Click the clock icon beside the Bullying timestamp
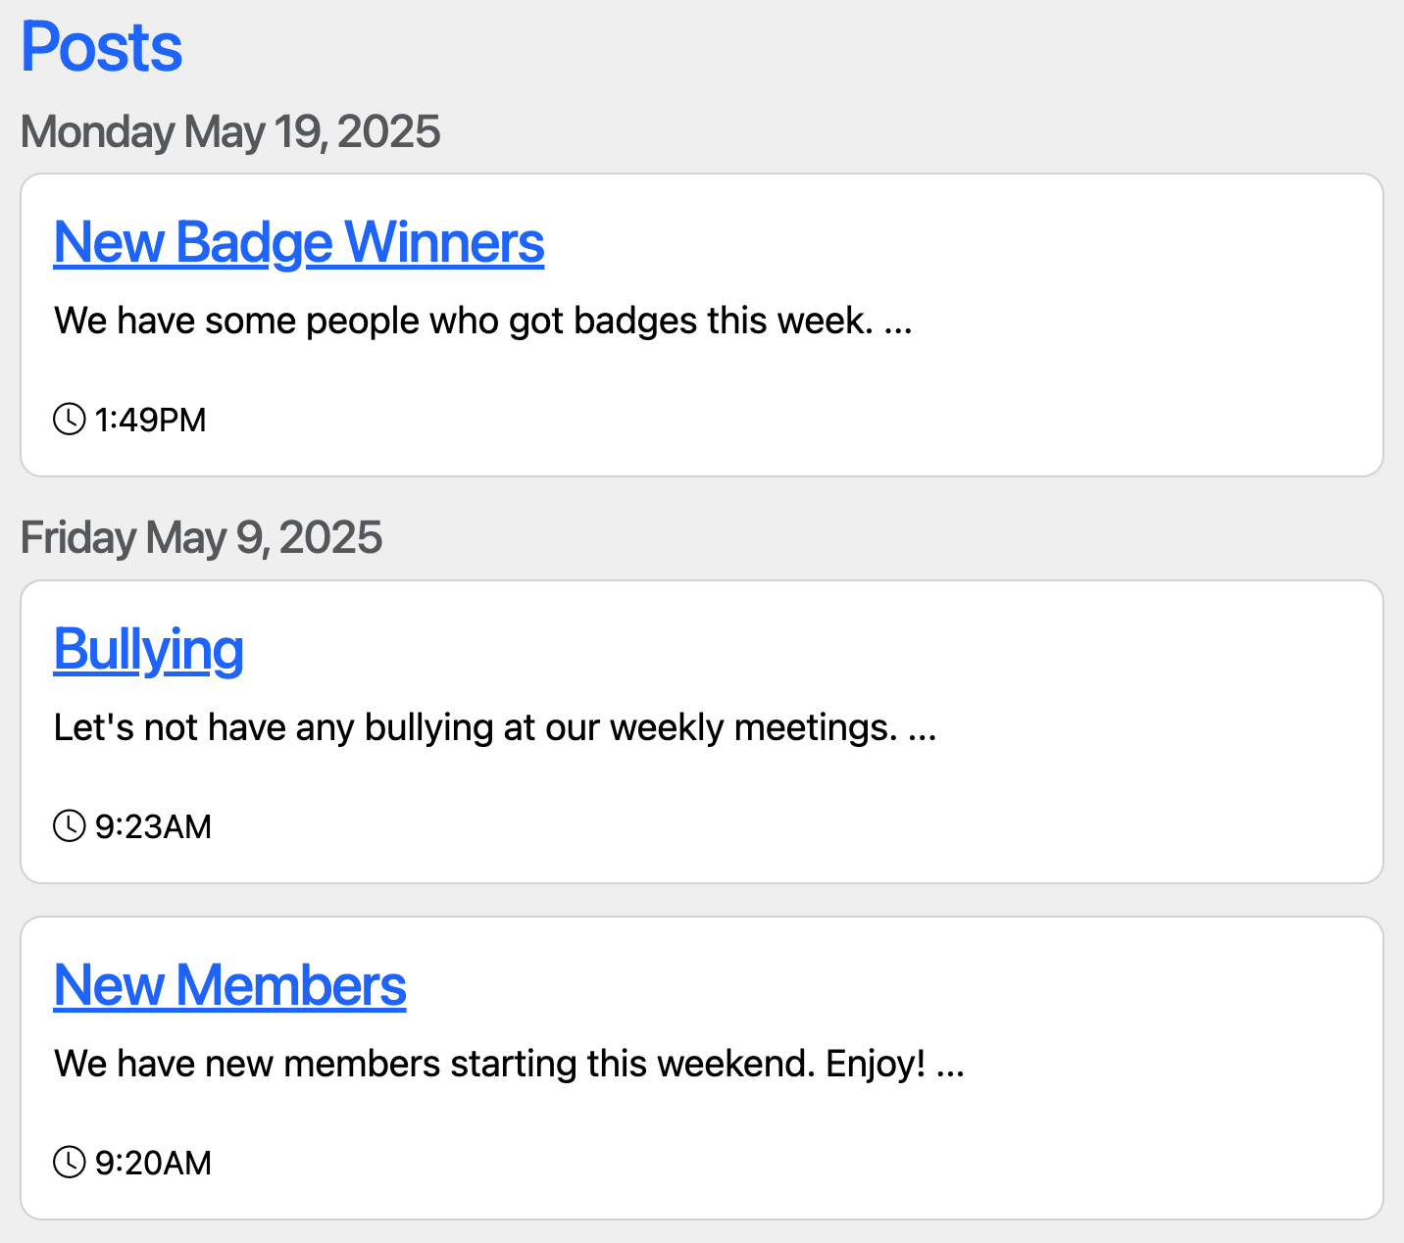Image resolution: width=1404 pixels, height=1243 pixels. (x=70, y=826)
